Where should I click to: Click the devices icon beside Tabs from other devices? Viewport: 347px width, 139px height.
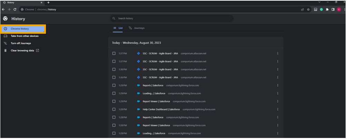click(6, 36)
